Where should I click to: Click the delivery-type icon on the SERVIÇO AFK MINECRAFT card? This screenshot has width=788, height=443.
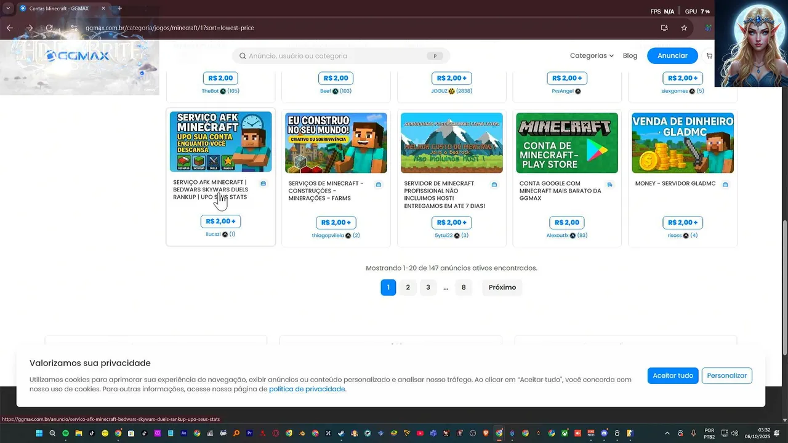click(x=263, y=184)
